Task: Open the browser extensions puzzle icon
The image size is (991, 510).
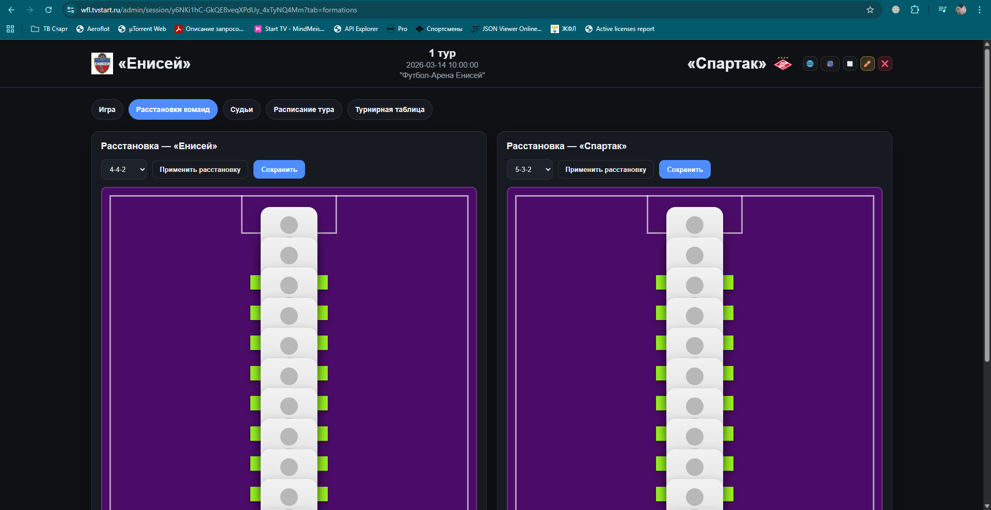Action: (915, 10)
